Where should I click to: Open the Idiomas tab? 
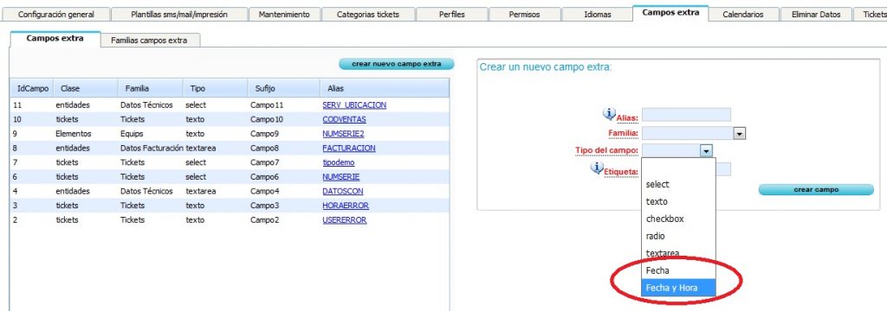click(598, 15)
